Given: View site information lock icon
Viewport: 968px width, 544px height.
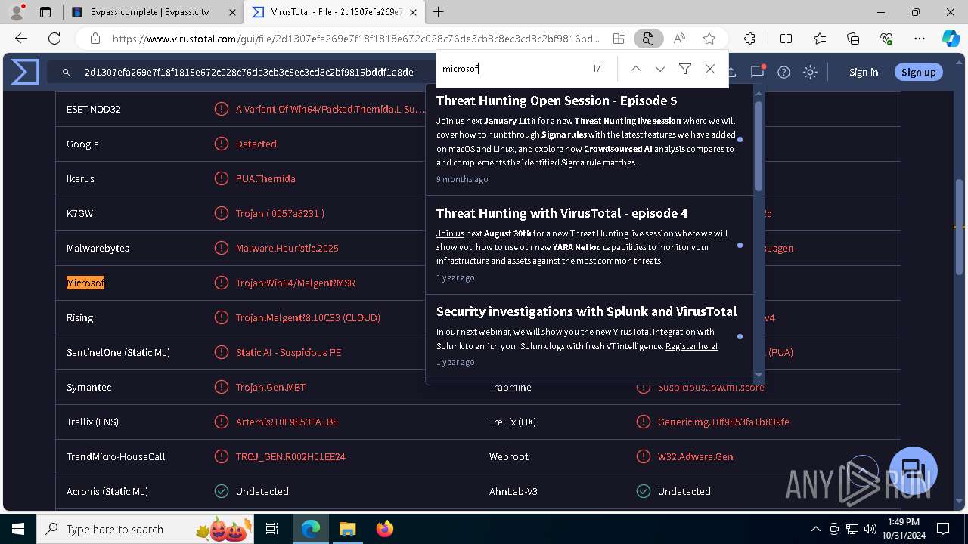Looking at the screenshot, I should click(x=95, y=39).
